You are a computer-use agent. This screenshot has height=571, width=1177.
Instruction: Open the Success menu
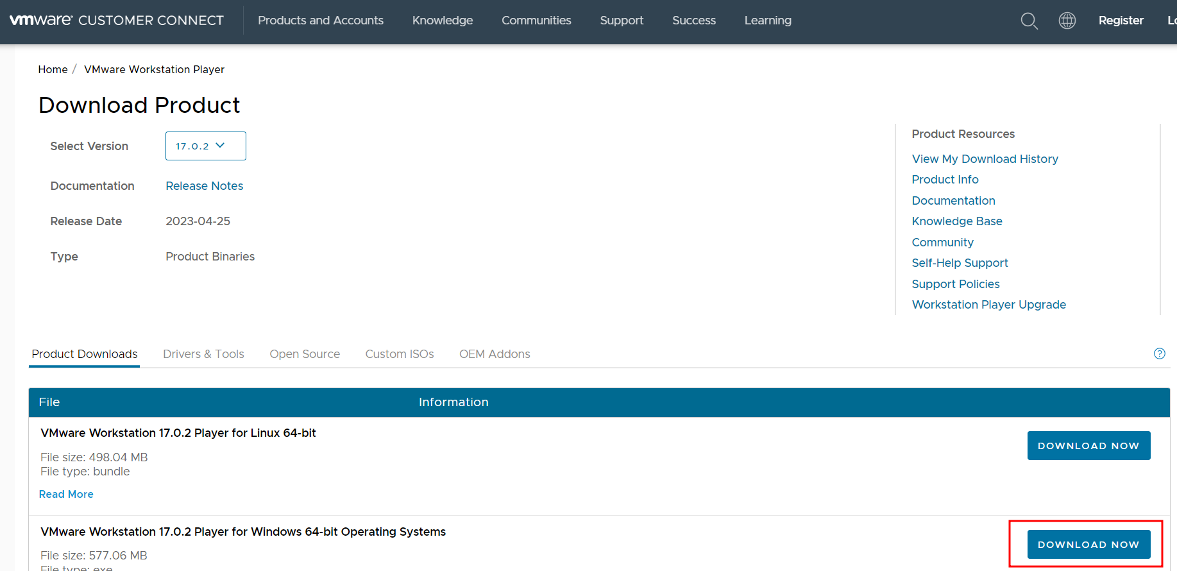tap(694, 21)
